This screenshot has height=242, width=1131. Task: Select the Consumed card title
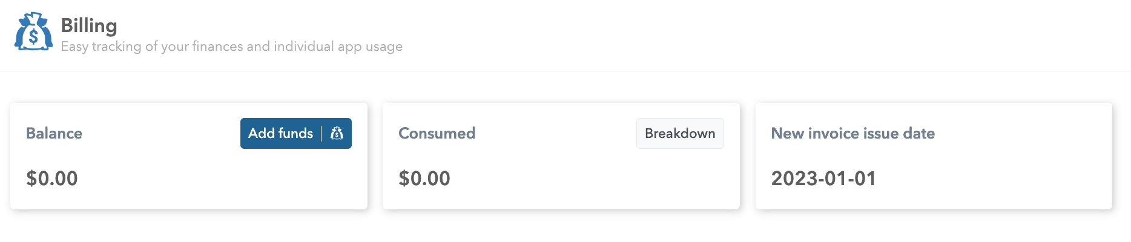click(x=437, y=134)
